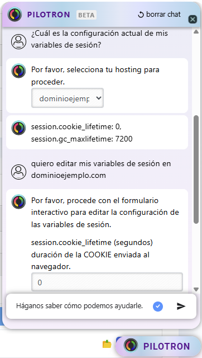
Task: Click the Pilotron logo in the chat header
Action: (x=15, y=14)
